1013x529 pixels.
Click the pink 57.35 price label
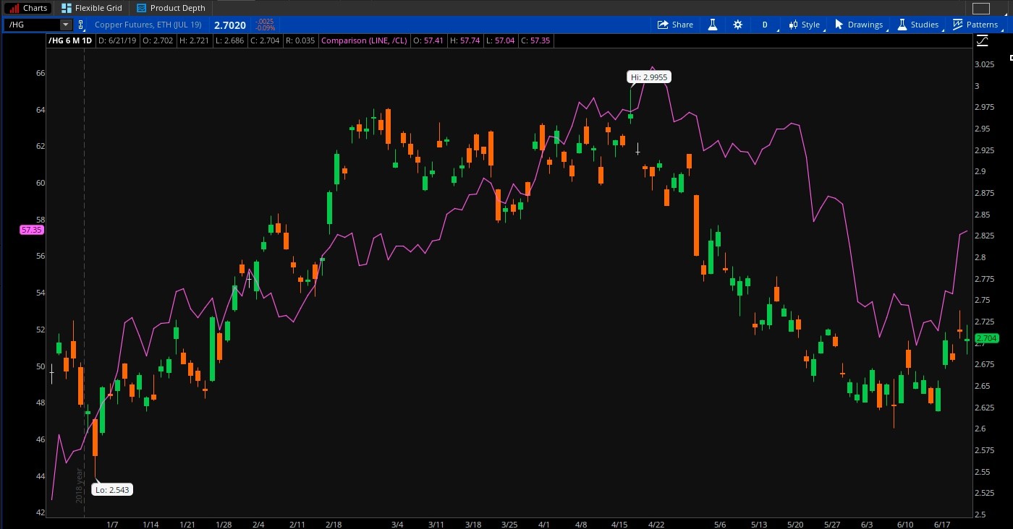[32, 230]
